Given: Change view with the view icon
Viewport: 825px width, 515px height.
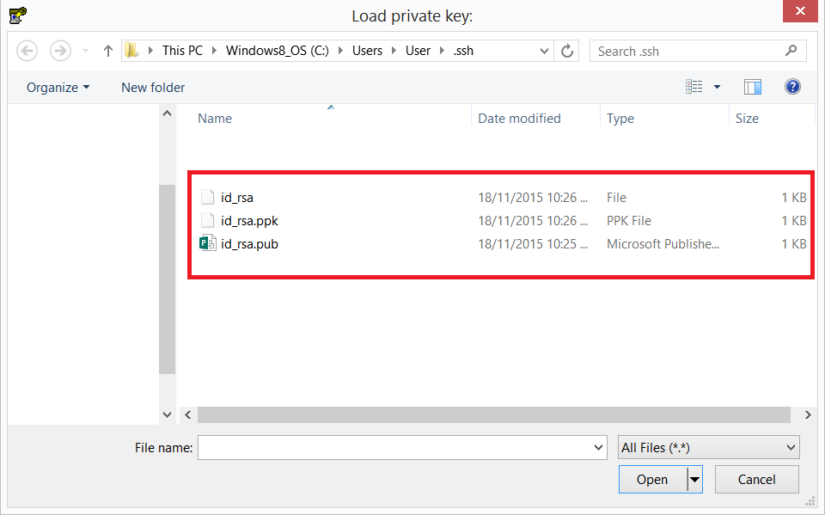Looking at the screenshot, I should pos(694,86).
